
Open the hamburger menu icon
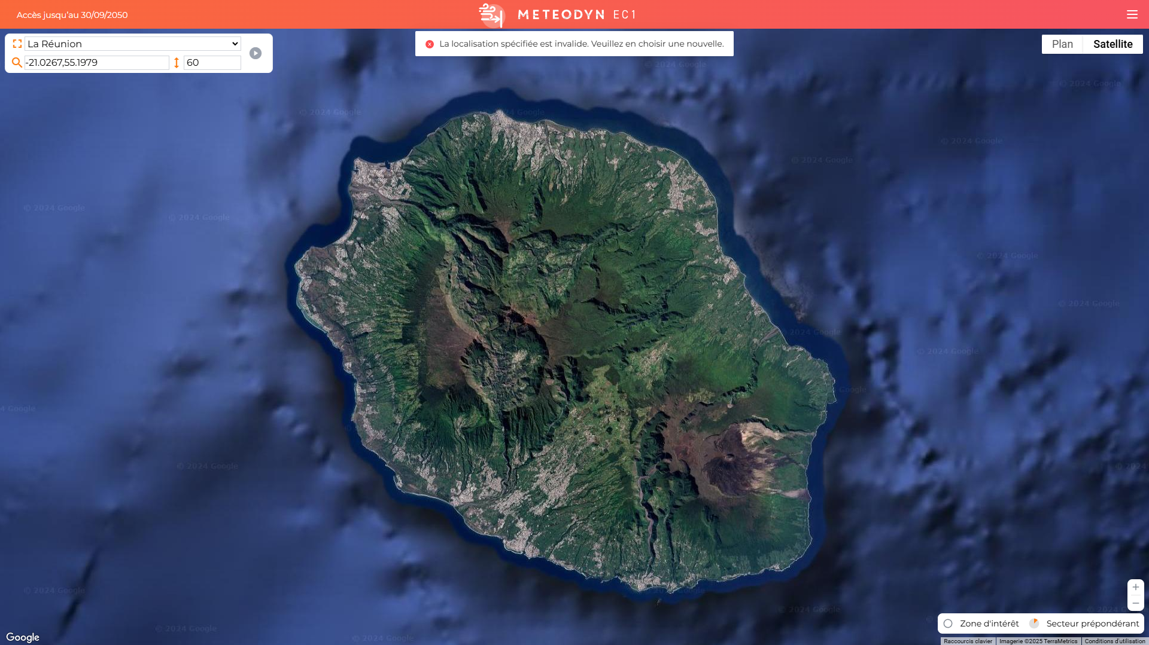click(x=1132, y=14)
